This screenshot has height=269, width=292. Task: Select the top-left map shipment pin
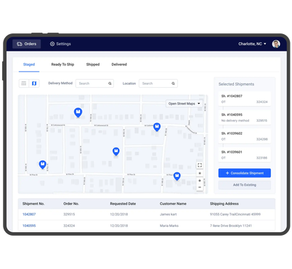(78, 112)
